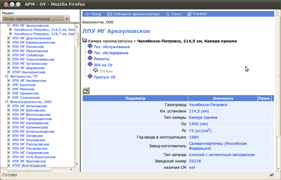Click the Значение column header
The height and width of the screenshot is (180, 281).
pos(223,98)
